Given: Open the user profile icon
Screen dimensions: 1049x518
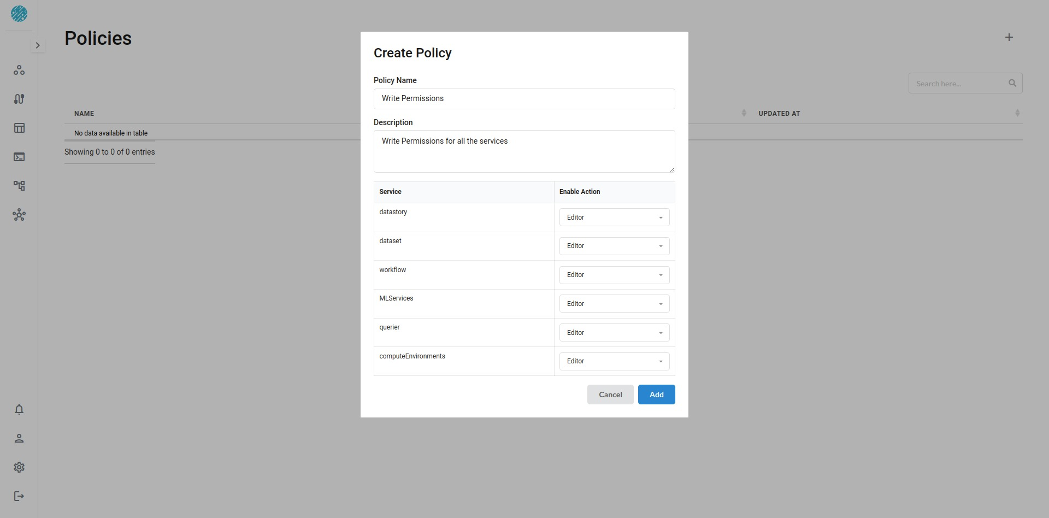Looking at the screenshot, I should tap(19, 438).
